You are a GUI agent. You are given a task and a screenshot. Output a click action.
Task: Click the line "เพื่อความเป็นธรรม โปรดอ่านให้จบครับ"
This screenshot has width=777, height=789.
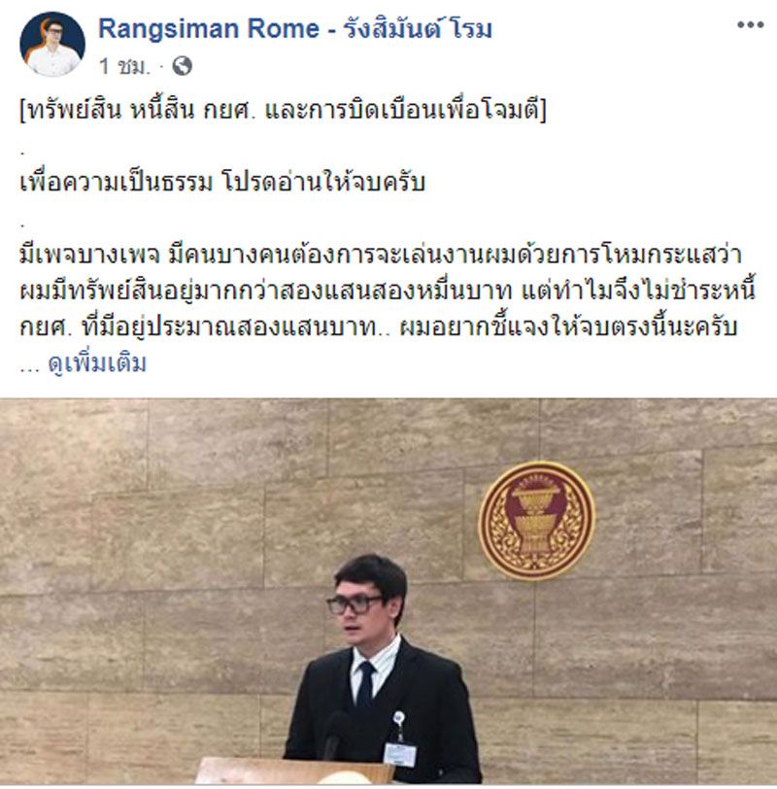(x=222, y=182)
